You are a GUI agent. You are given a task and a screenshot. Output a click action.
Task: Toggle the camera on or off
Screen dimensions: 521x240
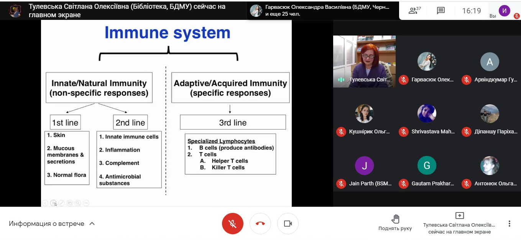(x=288, y=224)
